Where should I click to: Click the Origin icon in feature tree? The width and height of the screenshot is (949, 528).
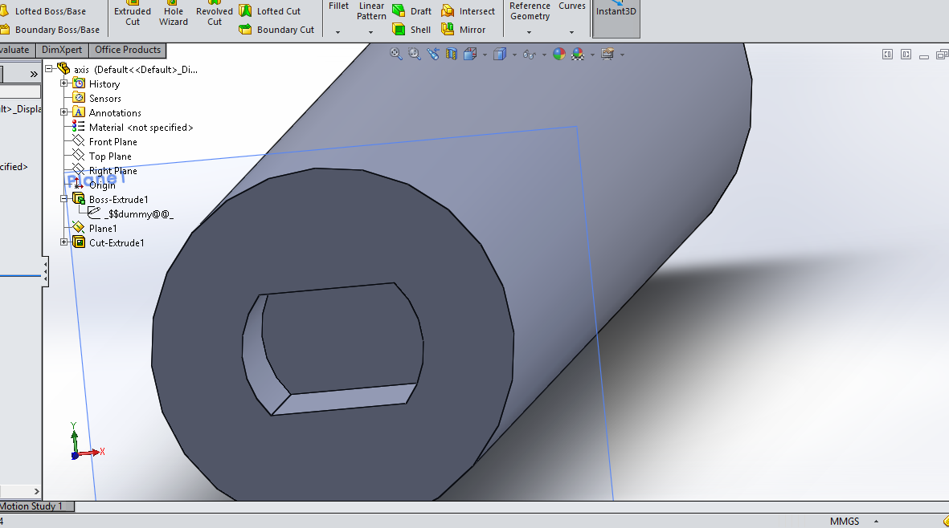[x=78, y=185]
